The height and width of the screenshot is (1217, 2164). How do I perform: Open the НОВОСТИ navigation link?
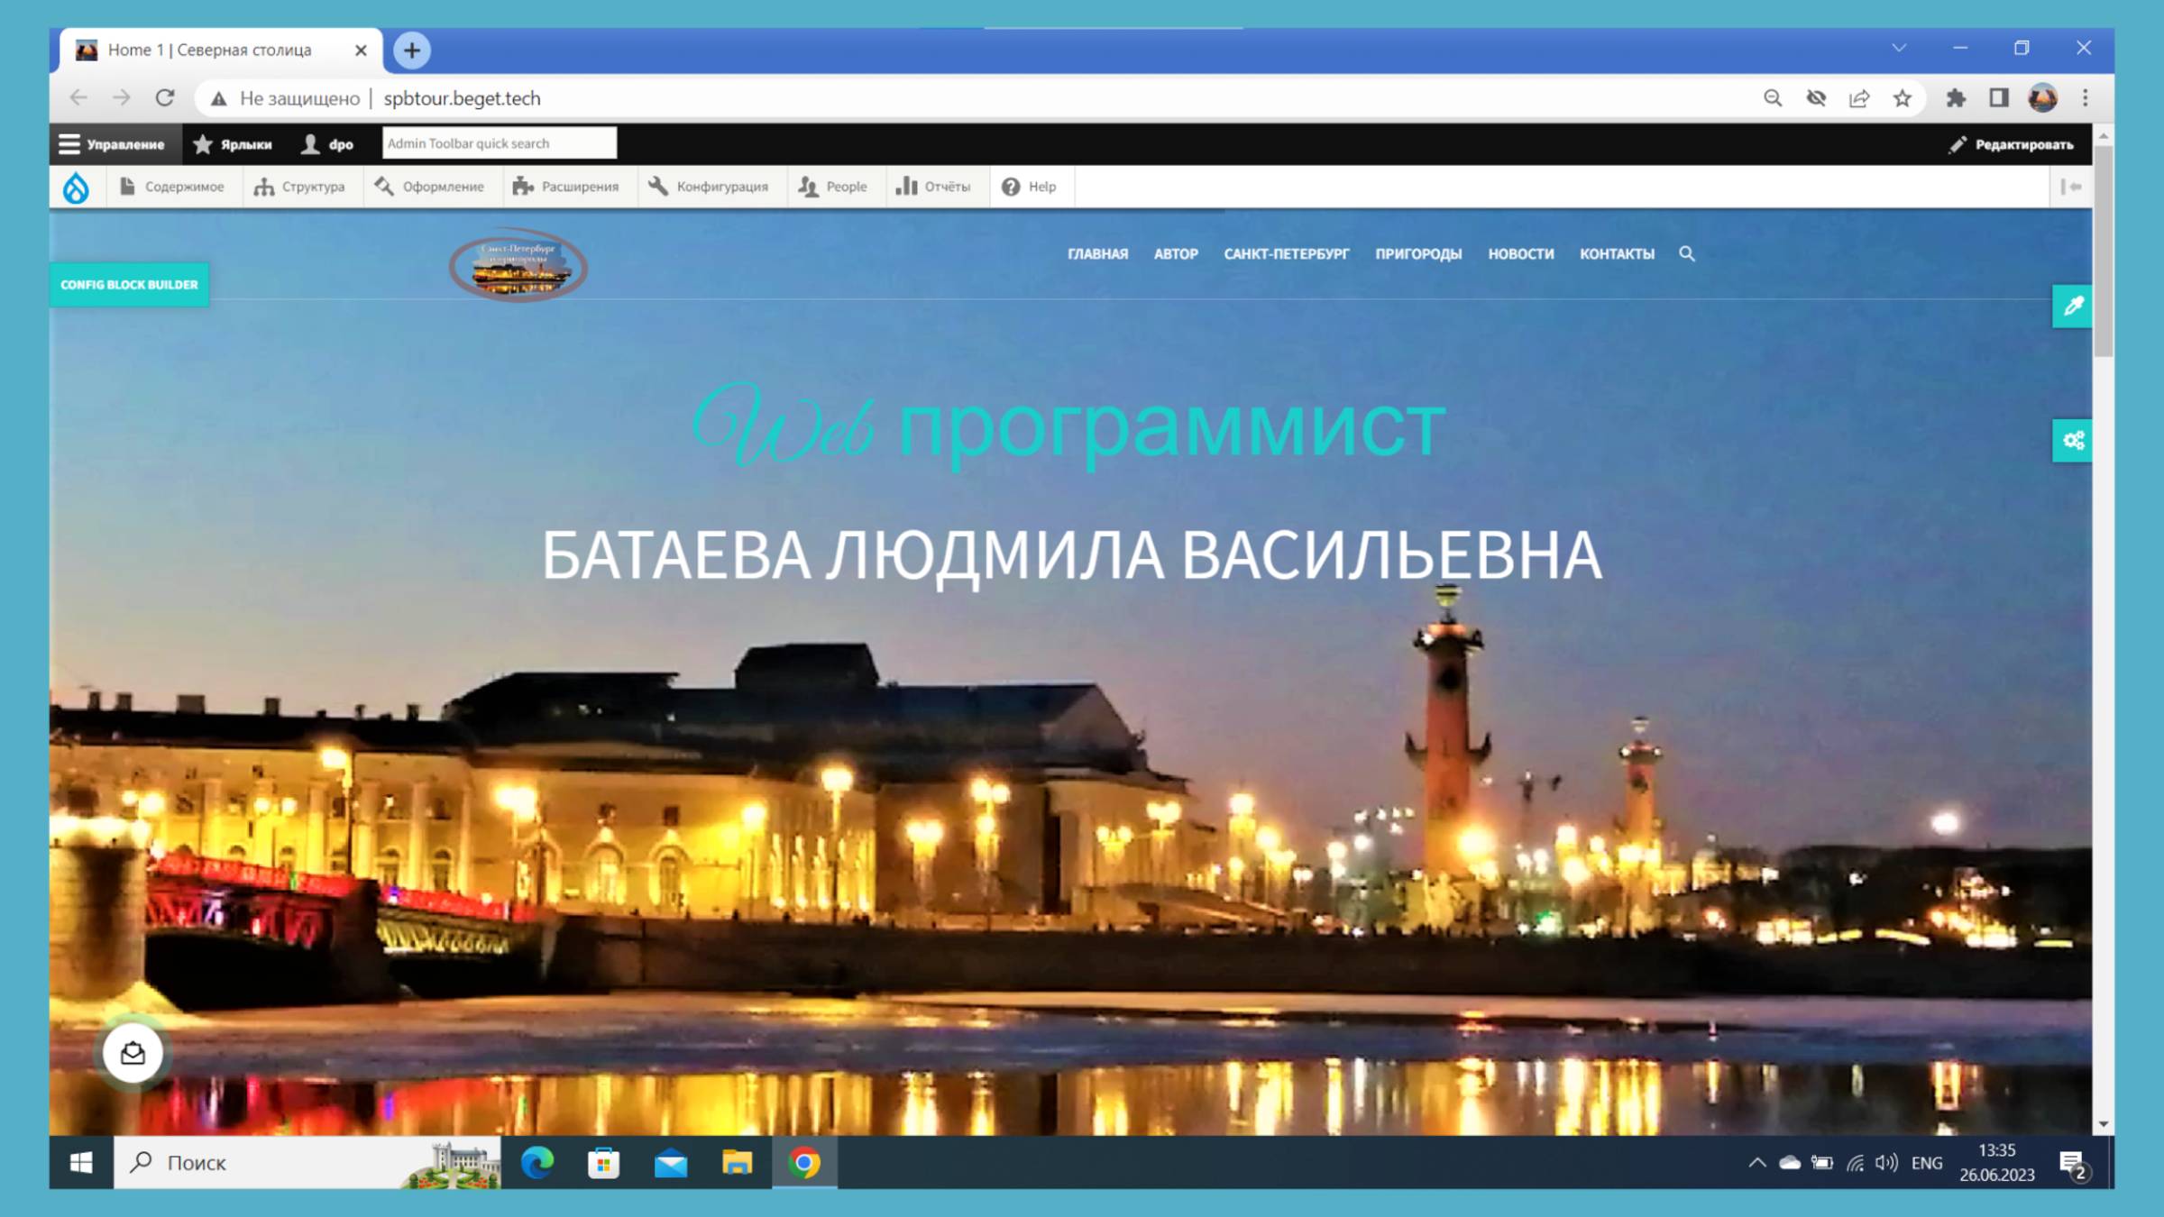point(1521,254)
